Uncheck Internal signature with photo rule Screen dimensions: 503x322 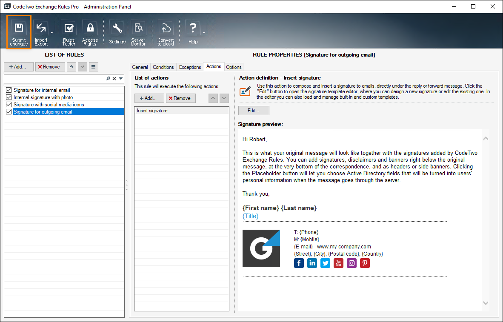9,97
